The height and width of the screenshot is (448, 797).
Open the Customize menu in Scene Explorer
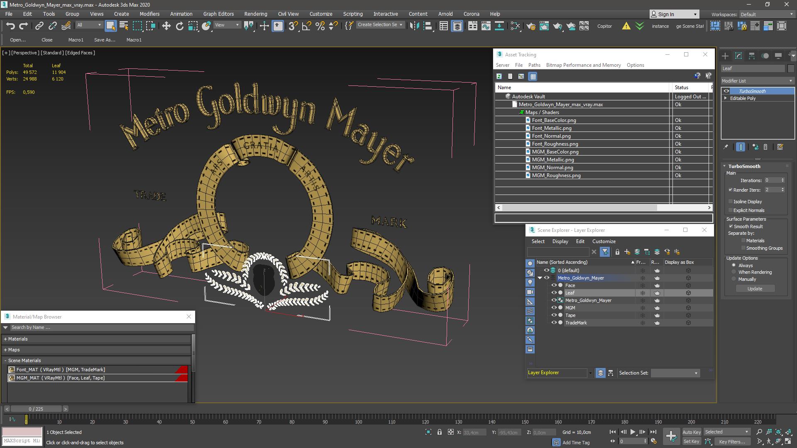604,241
